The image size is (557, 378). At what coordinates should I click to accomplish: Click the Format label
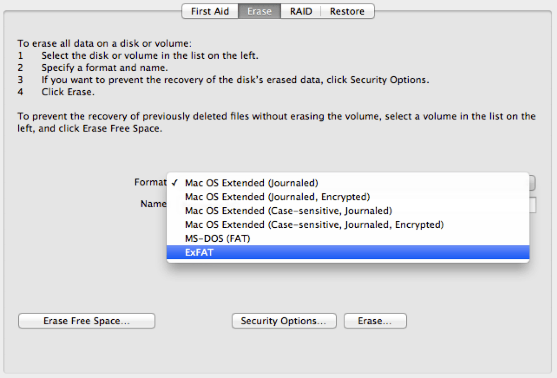tap(150, 182)
